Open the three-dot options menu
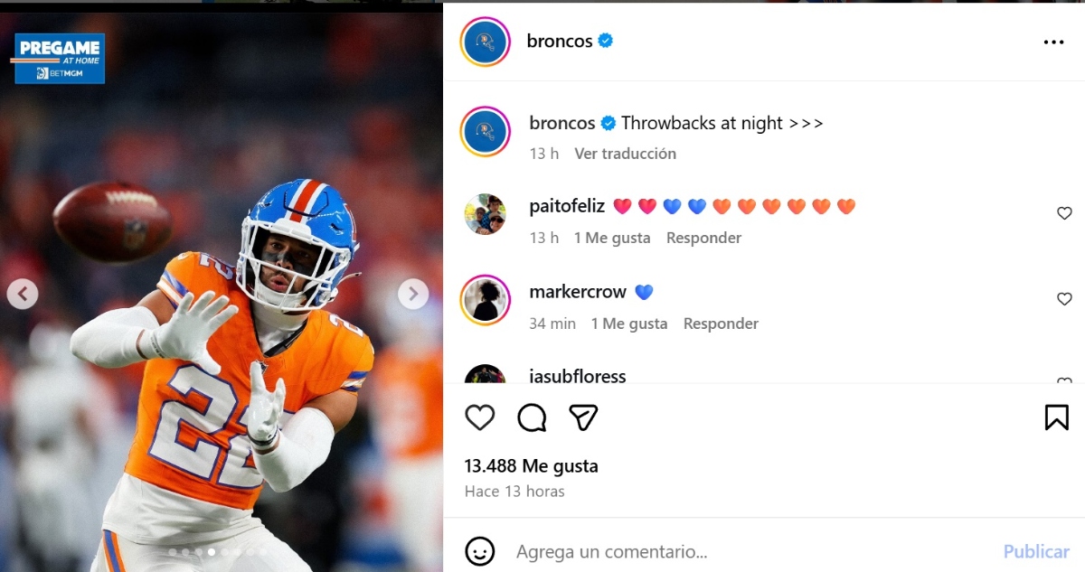 [1053, 42]
